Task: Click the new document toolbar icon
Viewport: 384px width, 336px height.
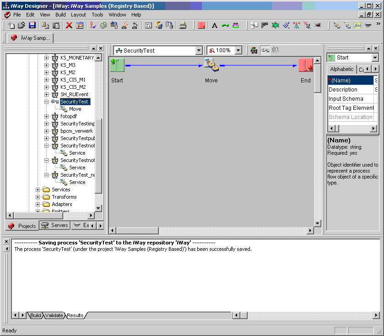Action: coord(11,25)
